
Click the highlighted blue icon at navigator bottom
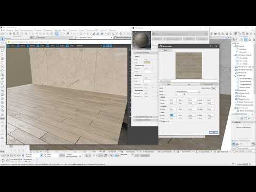click(234, 144)
